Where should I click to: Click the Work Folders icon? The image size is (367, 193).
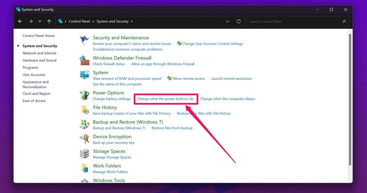[84, 168]
